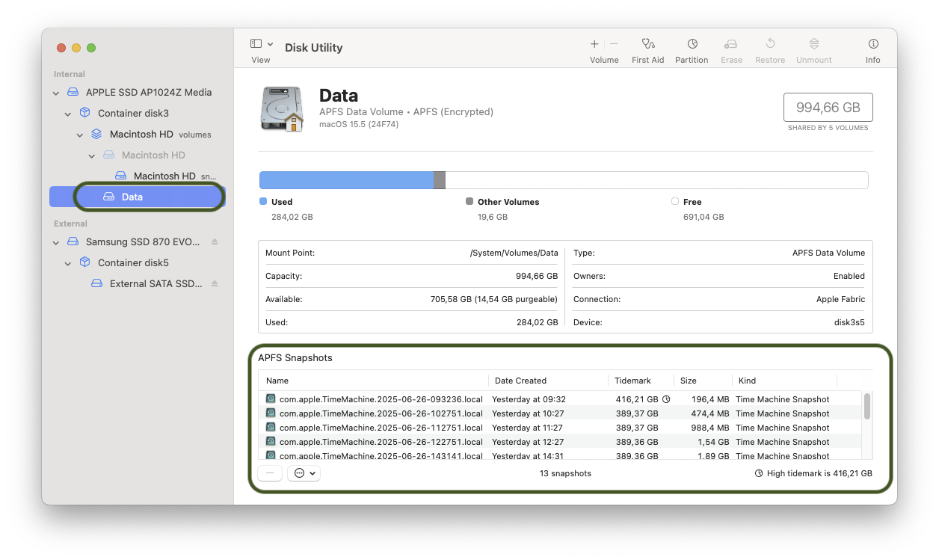Click the Unmount toolbar icon
Image resolution: width=939 pixels, height=560 pixels.
(x=814, y=44)
